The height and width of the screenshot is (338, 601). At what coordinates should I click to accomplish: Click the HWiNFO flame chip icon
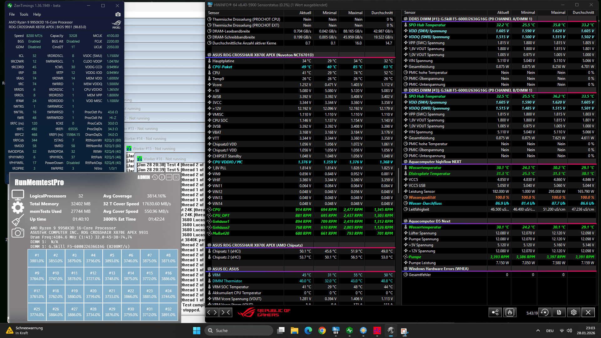click(x=510, y=312)
